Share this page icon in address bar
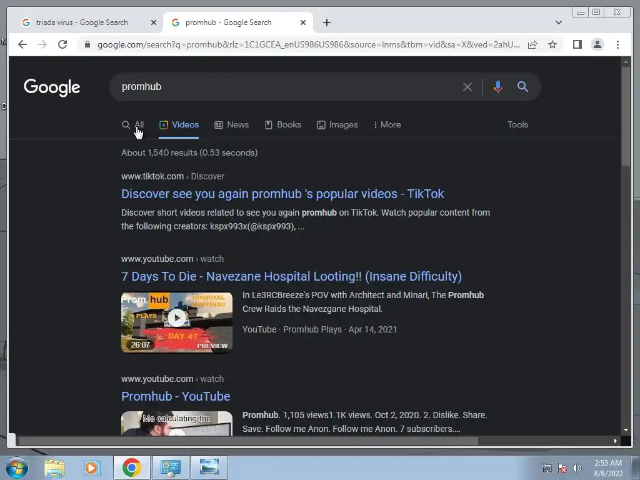Image resolution: width=640 pixels, height=480 pixels. click(x=532, y=44)
